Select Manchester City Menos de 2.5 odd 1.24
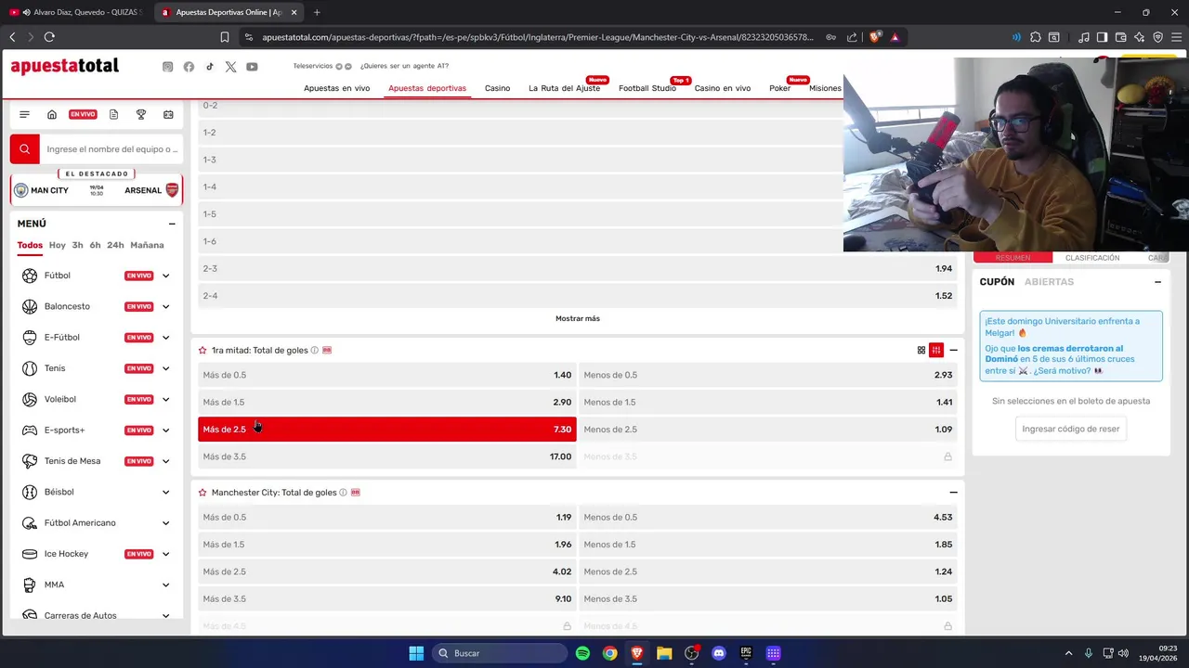Viewport: 1189px width, 668px height. 768,572
